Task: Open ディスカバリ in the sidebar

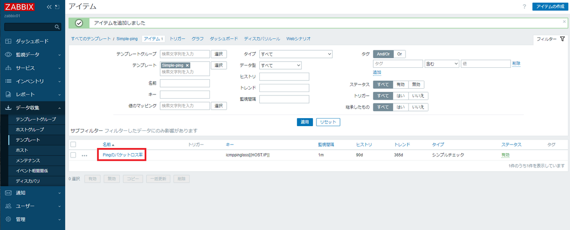Action: [28, 181]
